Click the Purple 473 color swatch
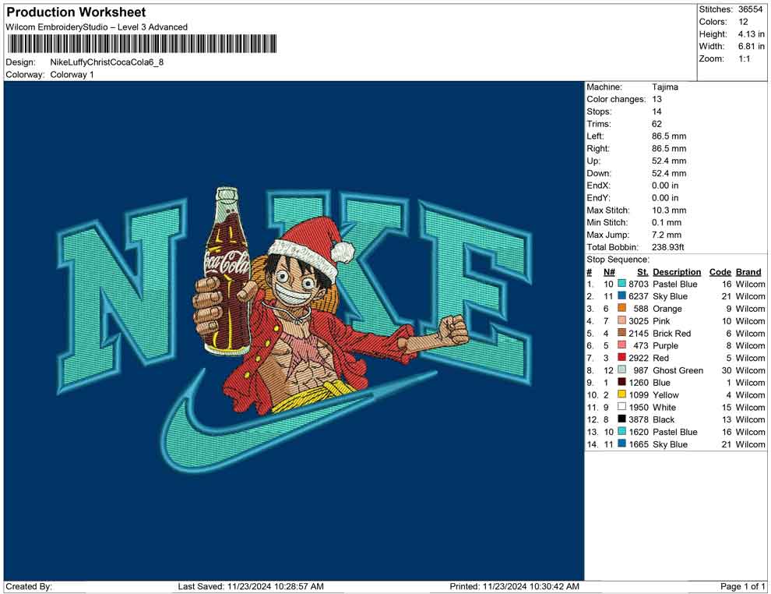This screenshot has width=771, height=594. [622, 345]
